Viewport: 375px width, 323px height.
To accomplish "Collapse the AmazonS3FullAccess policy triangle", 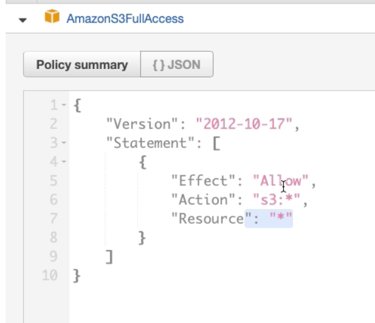I will (x=23, y=20).
